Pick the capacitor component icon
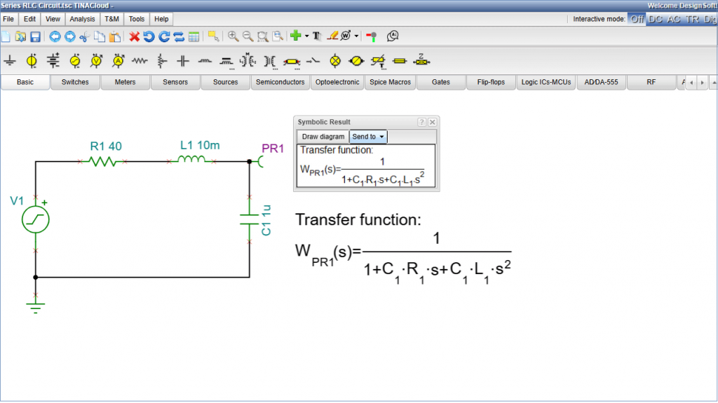 click(x=183, y=61)
